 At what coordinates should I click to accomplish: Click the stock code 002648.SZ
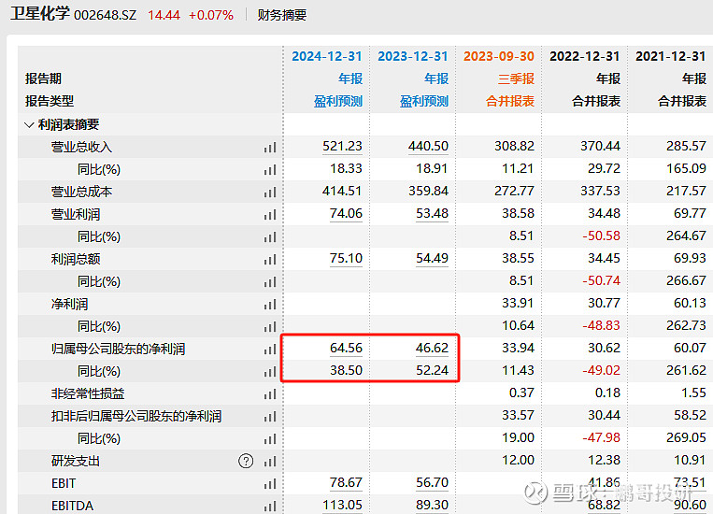pos(105,15)
